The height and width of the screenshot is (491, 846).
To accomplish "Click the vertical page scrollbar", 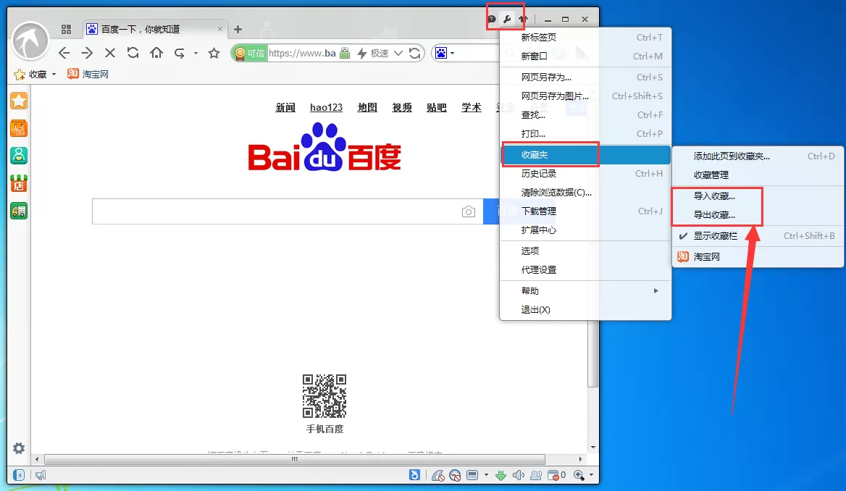I will point(593,354).
